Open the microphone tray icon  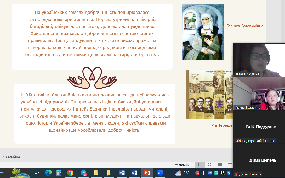(x=204, y=173)
